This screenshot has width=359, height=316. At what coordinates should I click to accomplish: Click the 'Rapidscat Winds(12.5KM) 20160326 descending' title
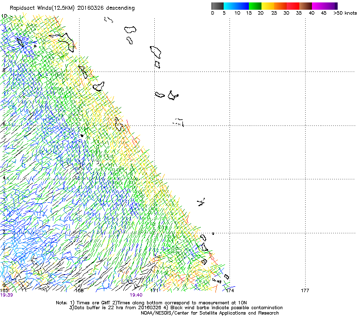pyautogui.click(x=72, y=8)
